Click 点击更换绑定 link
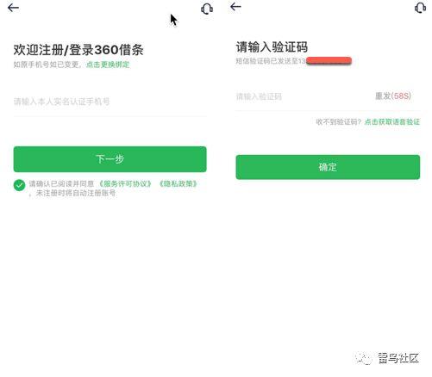This screenshot has height=377, width=432. click(x=108, y=65)
